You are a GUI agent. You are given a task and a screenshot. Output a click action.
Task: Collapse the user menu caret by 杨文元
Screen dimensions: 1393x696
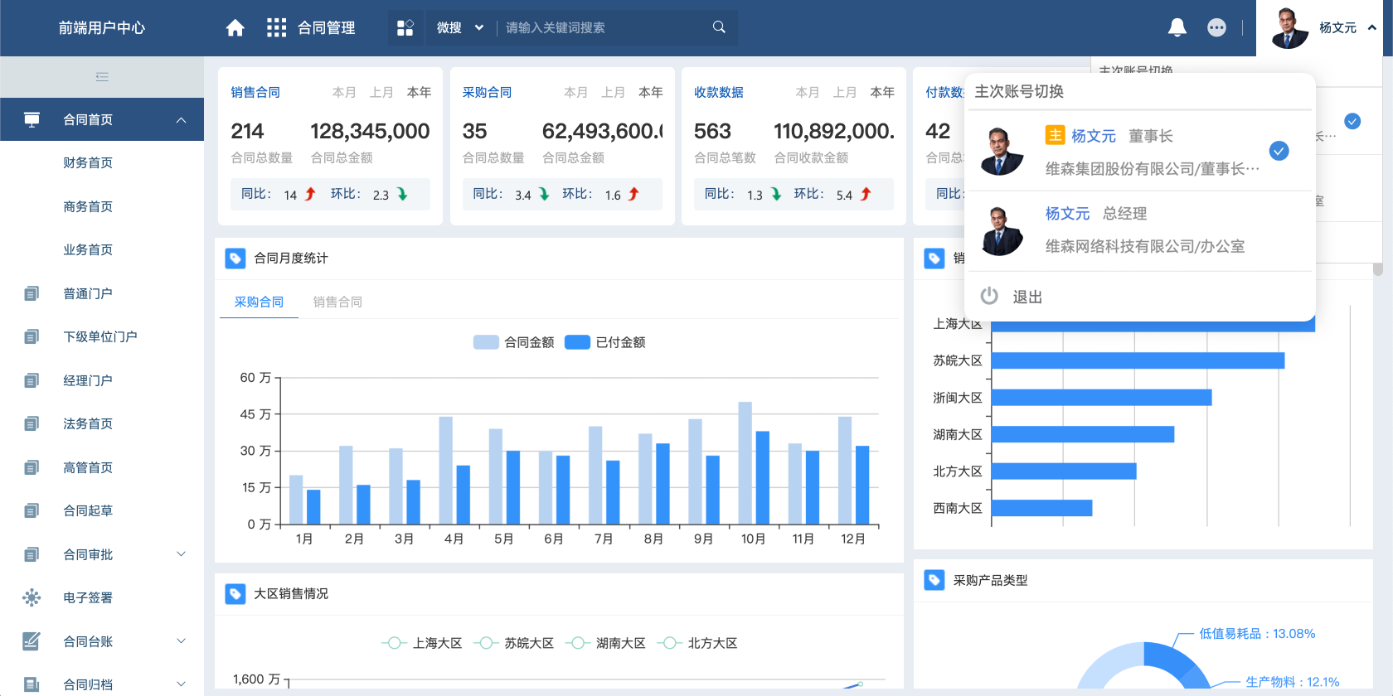[x=1372, y=27]
